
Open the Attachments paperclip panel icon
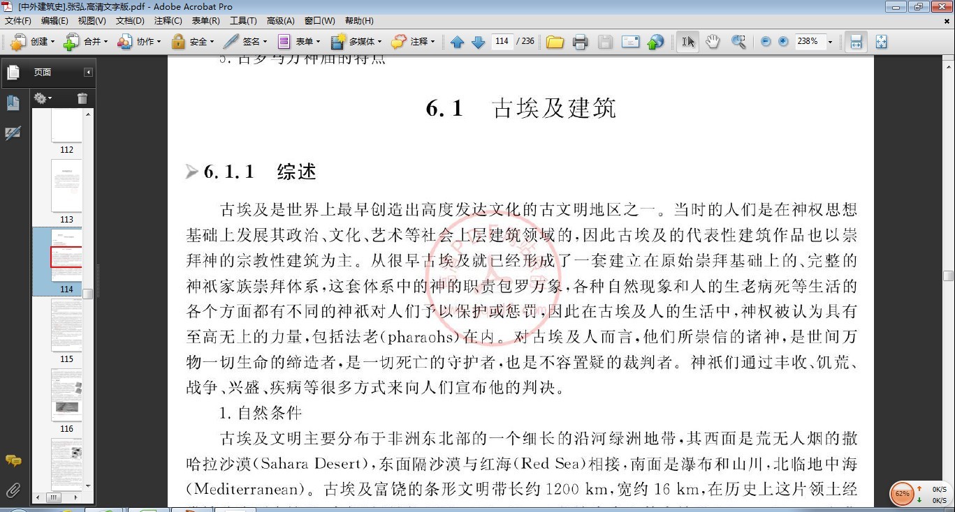click(x=13, y=490)
